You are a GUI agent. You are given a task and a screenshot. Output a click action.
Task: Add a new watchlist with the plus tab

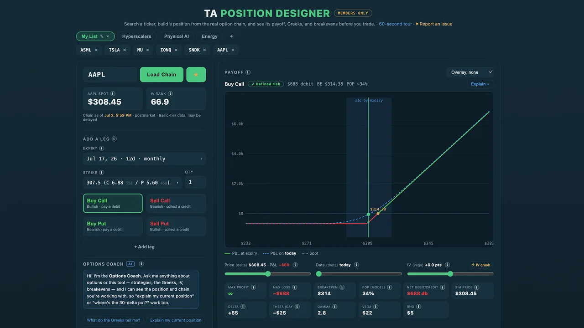tap(231, 36)
